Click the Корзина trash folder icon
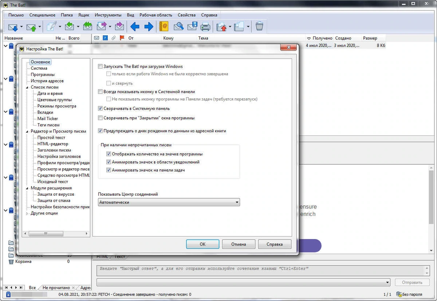Image resolution: width=437 pixels, height=301 pixels. click(x=11, y=262)
